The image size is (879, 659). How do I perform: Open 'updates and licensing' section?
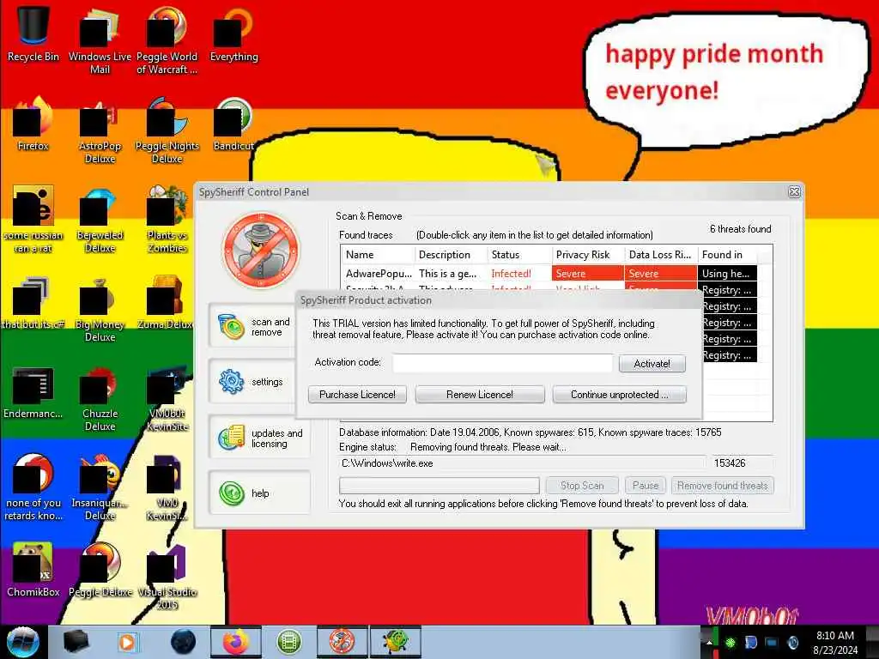[259, 438]
